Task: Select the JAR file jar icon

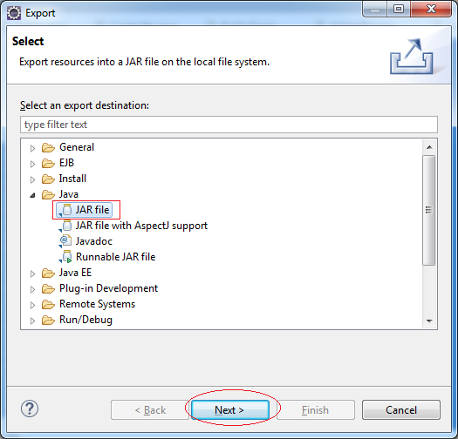Action: 66,210
